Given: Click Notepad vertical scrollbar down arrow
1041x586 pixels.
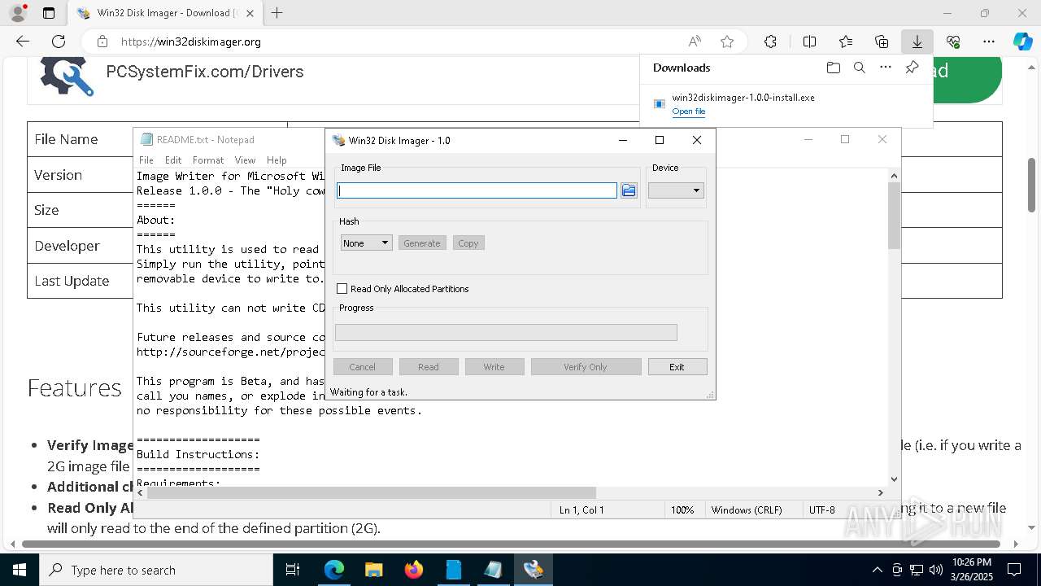Looking at the screenshot, I should [894, 479].
